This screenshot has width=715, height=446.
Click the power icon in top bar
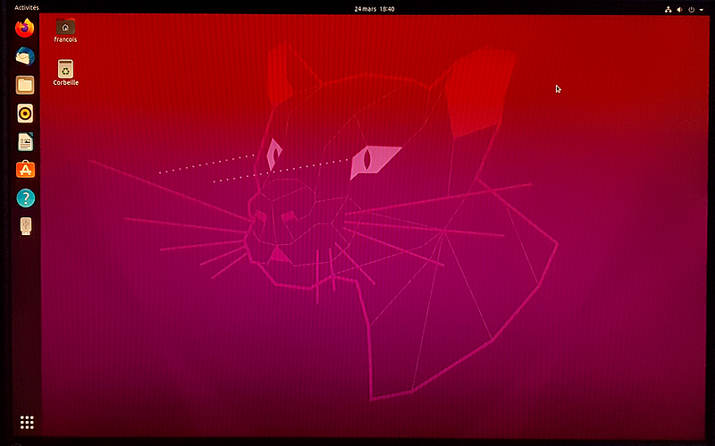point(691,9)
